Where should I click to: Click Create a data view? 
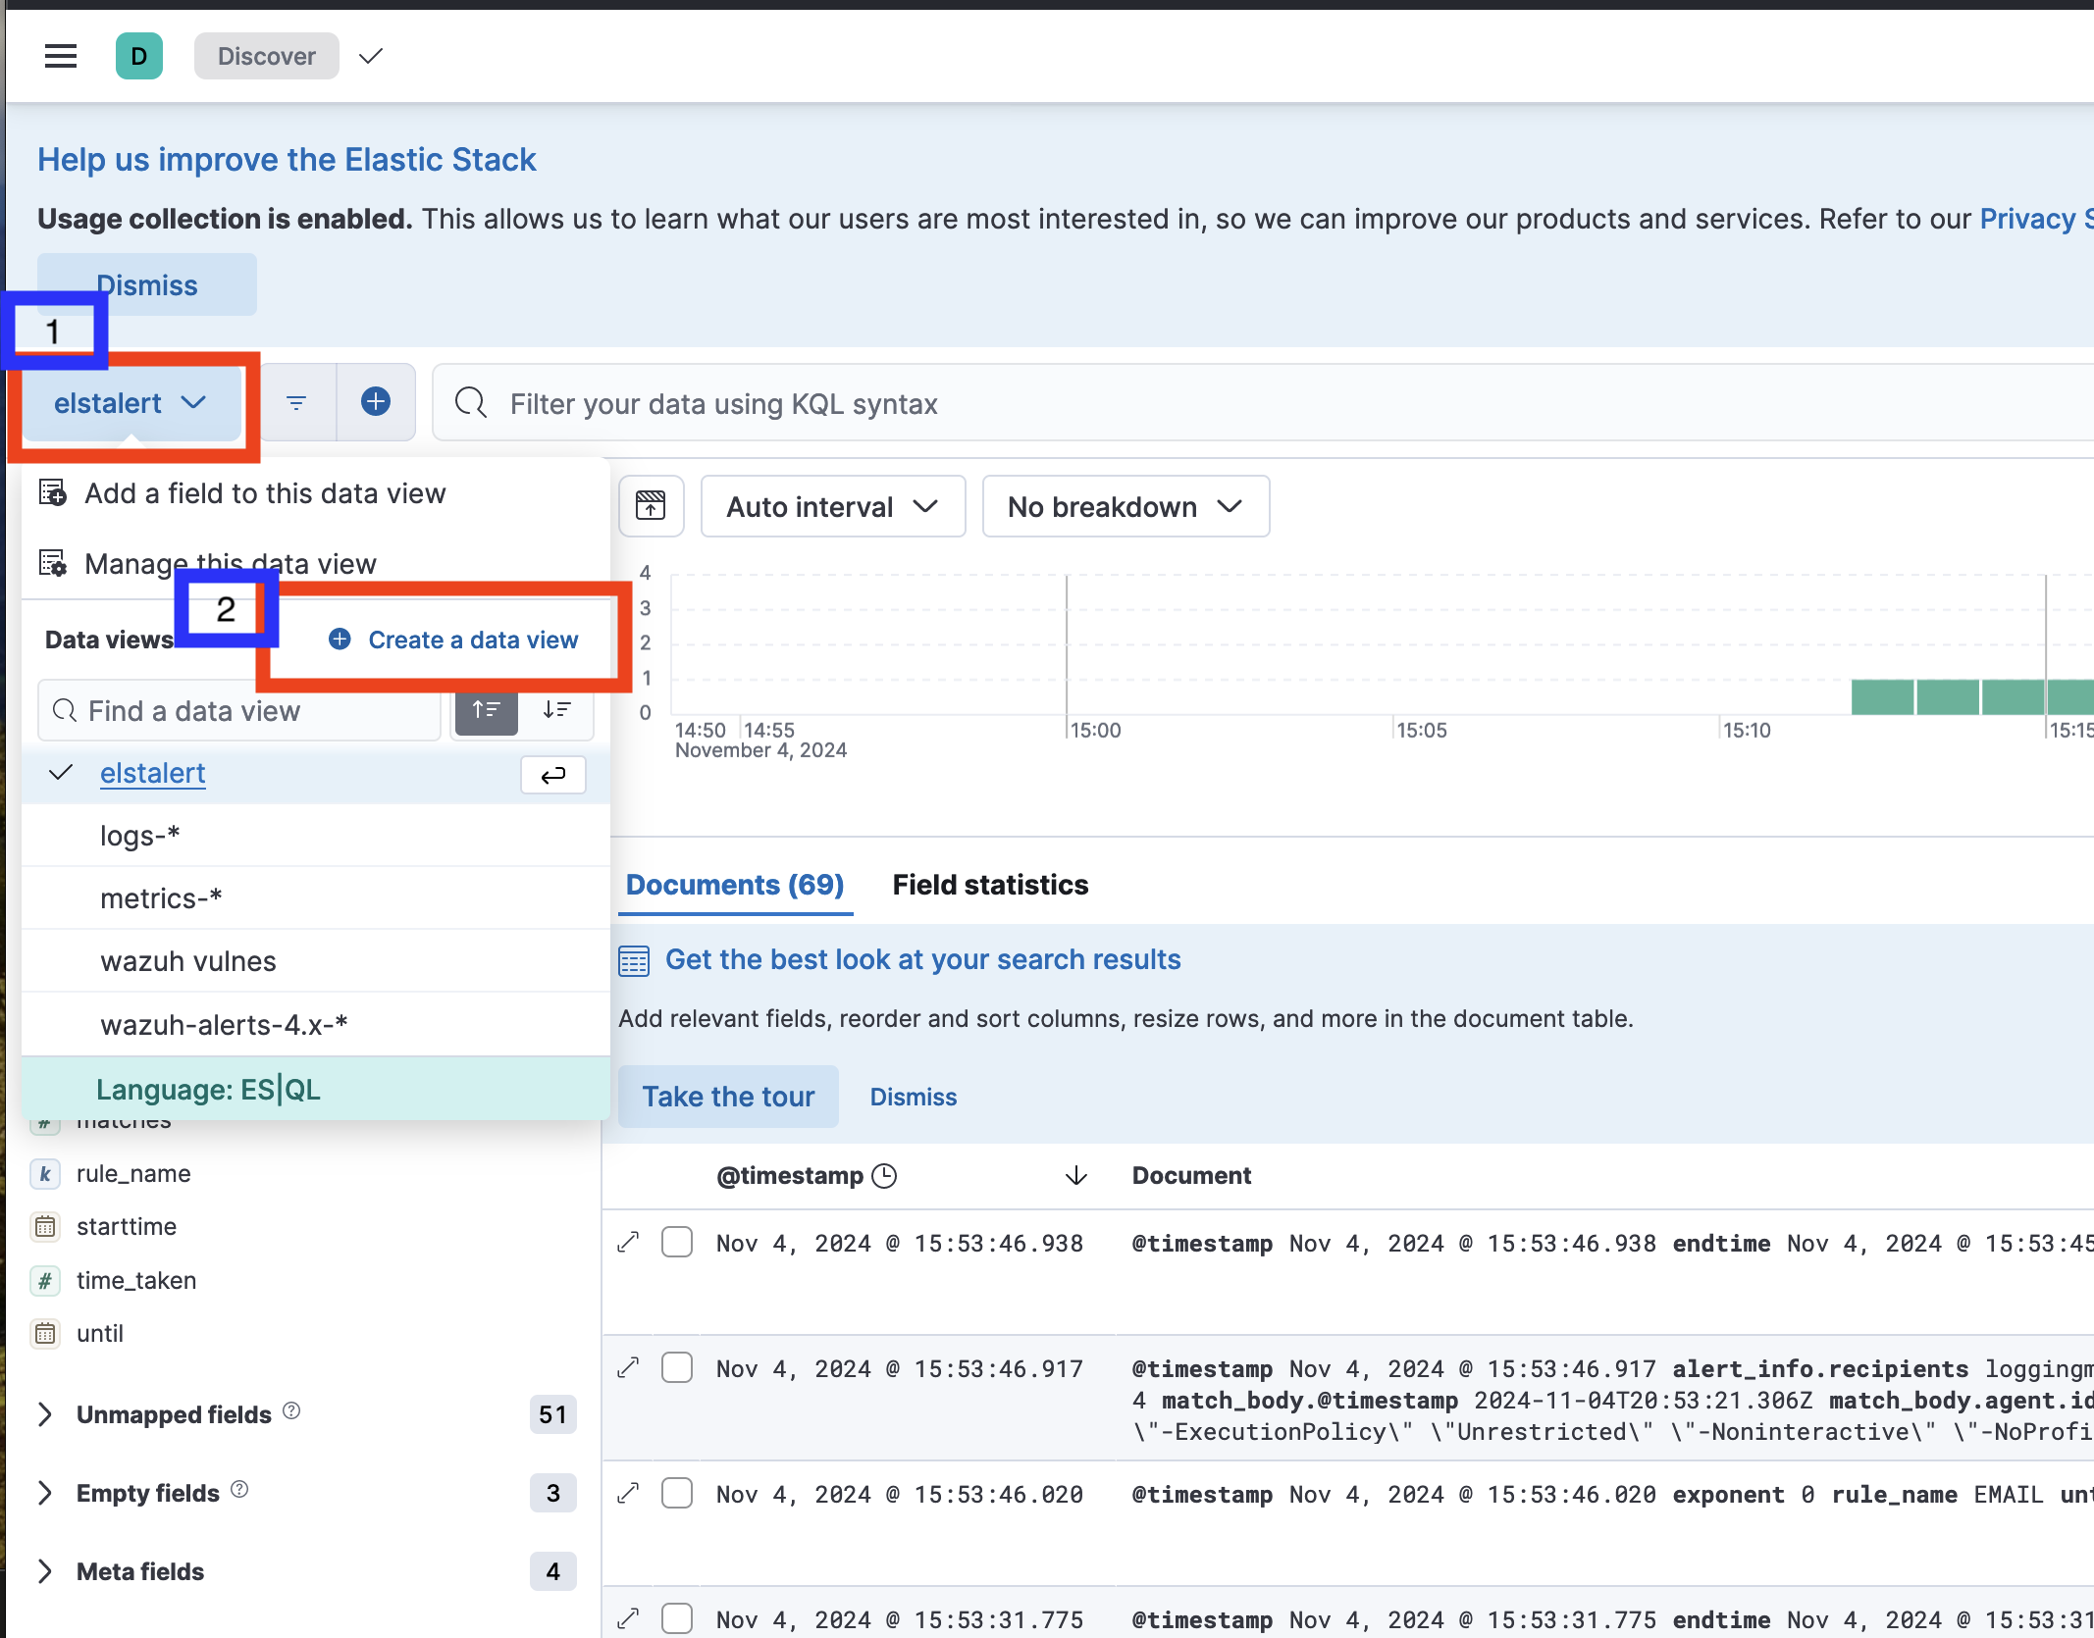[453, 640]
